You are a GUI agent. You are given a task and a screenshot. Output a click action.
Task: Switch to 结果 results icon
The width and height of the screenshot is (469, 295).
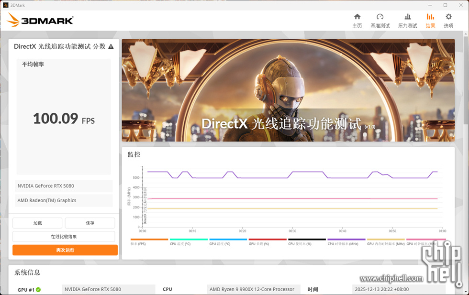430,21
